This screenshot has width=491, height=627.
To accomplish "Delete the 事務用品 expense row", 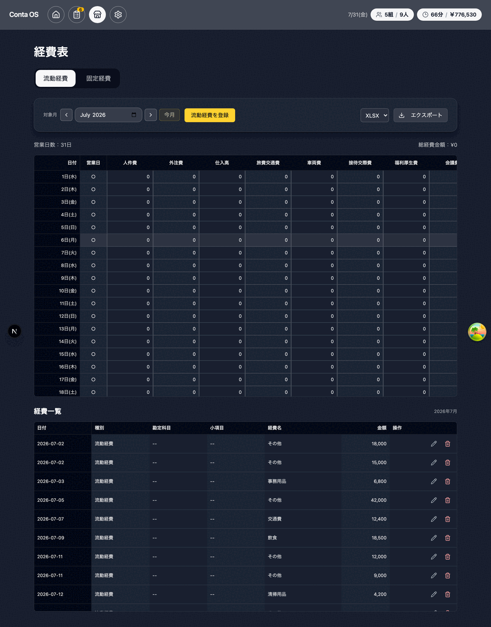I will 448,481.
